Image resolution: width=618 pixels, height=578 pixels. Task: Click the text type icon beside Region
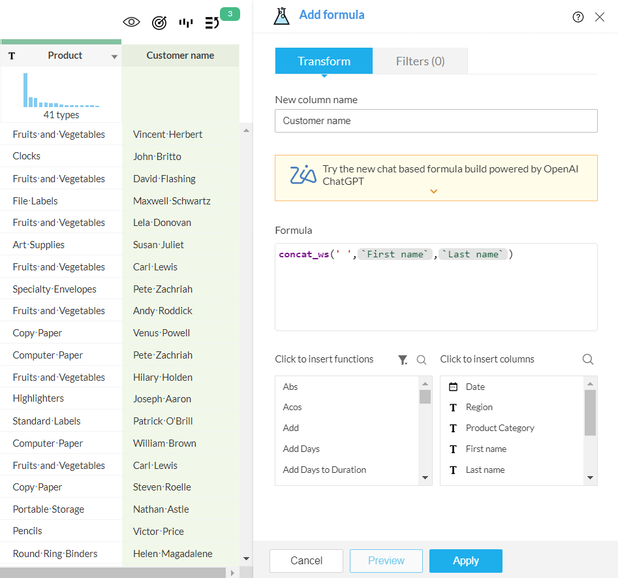coord(454,407)
